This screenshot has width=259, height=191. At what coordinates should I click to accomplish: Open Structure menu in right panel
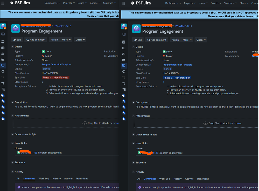click(230, 3)
